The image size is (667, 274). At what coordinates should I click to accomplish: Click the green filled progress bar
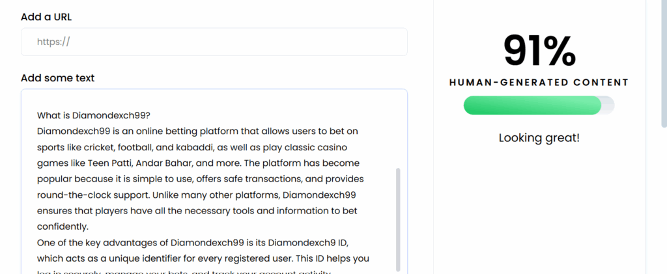point(532,105)
